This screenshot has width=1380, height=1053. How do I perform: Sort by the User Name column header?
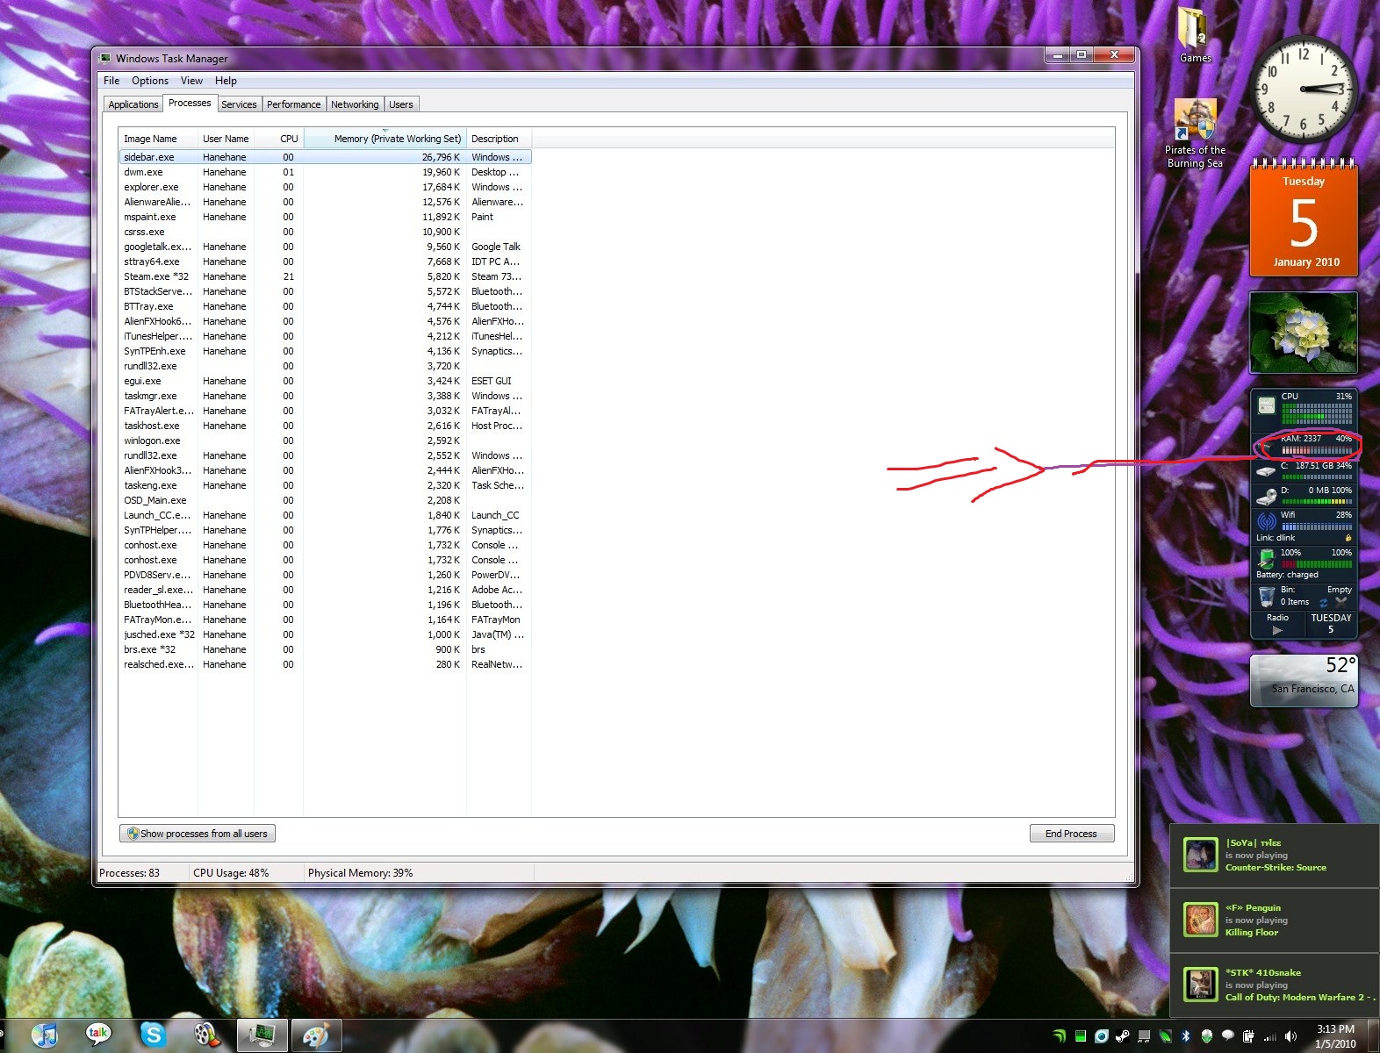coord(226,139)
